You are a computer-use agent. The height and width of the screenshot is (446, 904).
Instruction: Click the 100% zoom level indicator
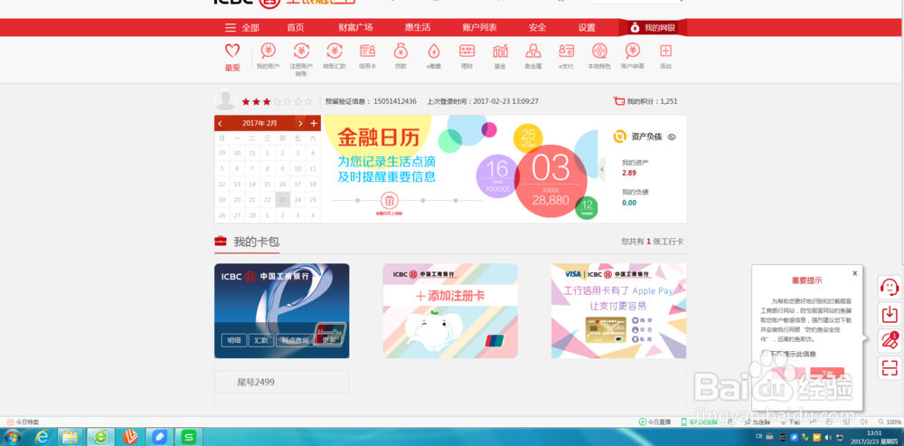tap(894, 422)
